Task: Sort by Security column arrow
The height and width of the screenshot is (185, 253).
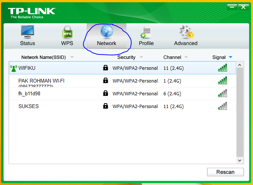Action: click(x=141, y=57)
